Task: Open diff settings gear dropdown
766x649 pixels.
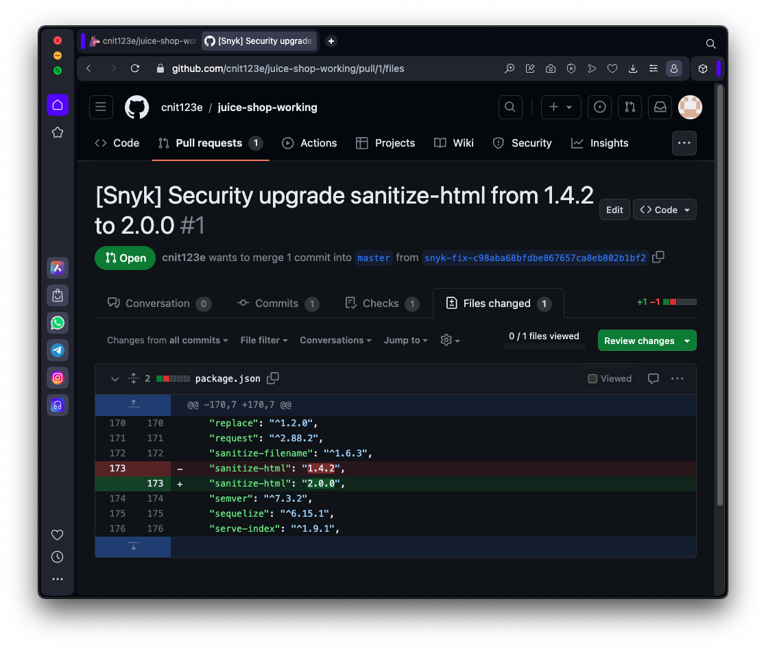Action: [x=449, y=341]
